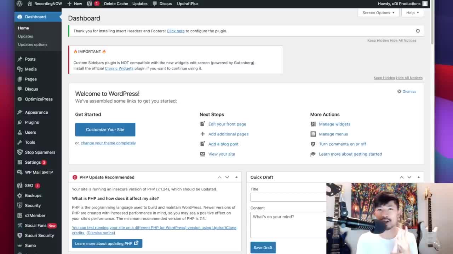The image size is (453, 254).
Task: Click the Customize Your Site button
Action: coord(105,129)
